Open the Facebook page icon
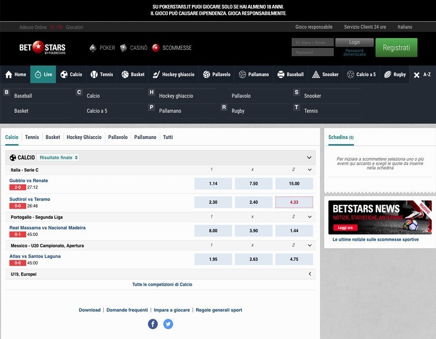This screenshot has height=339, width=436. 153,324
